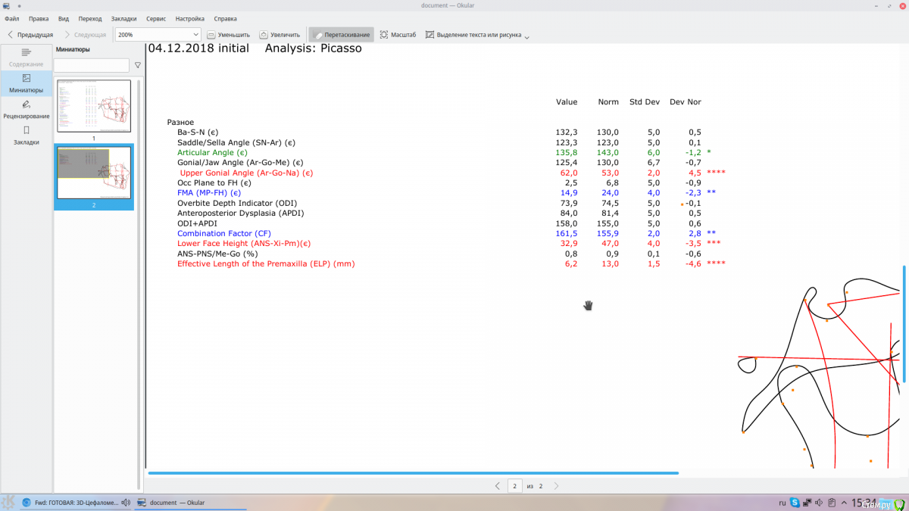Open the Рецензирование annotations panel
The width and height of the screenshot is (909, 511).
pos(27,110)
